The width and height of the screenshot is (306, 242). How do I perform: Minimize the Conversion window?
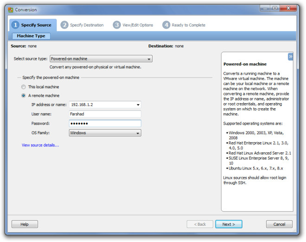point(265,8)
